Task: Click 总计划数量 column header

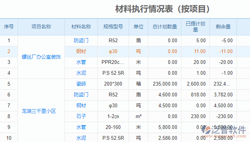Action: [x=165, y=27]
